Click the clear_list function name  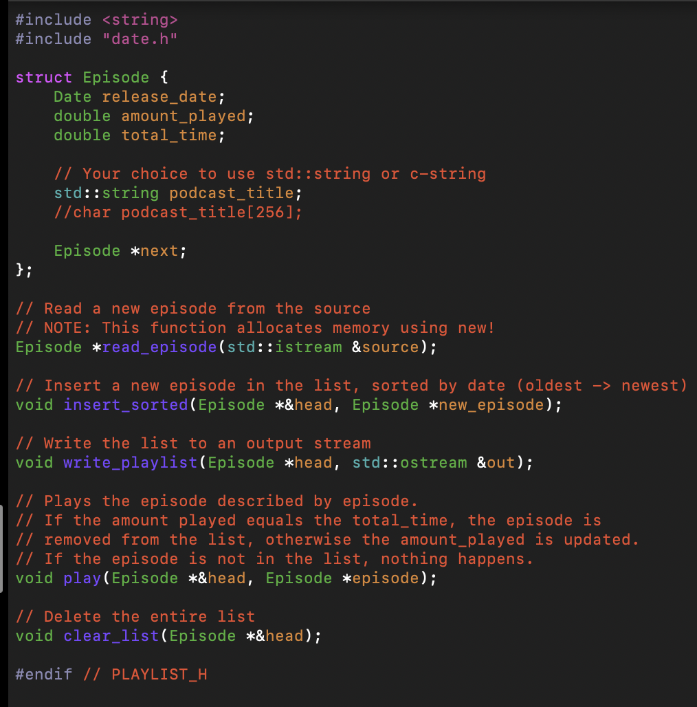tap(111, 635)
